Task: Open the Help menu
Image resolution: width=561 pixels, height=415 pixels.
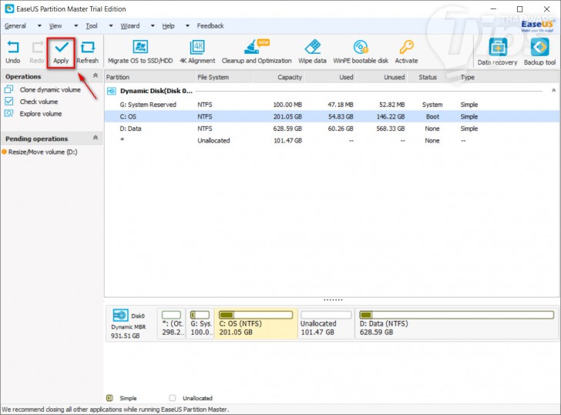Action: tap(168, 25)
